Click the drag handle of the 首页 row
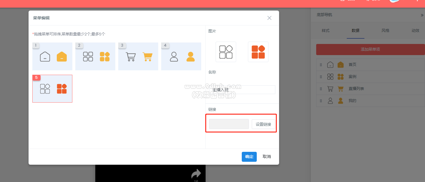Screen dimensions: 425x182 321,64
